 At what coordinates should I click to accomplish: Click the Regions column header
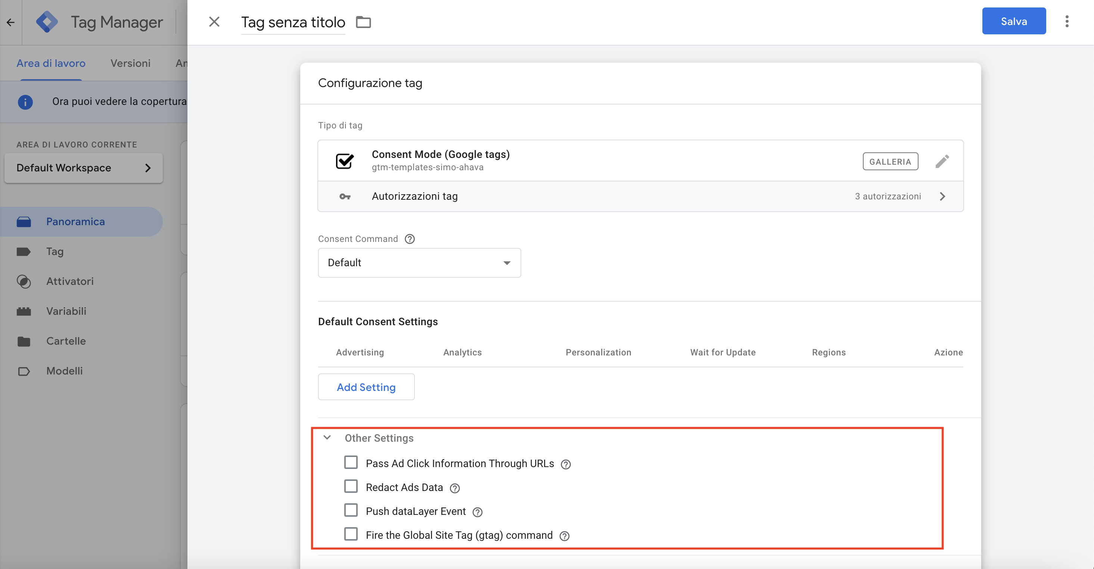829,352
